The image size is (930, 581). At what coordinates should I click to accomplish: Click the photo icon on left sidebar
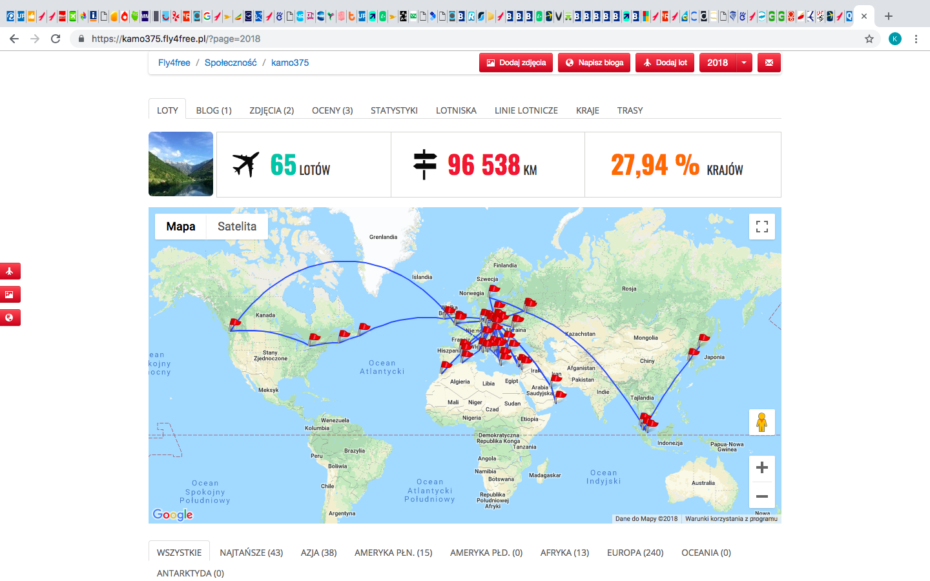click(10, 294)
